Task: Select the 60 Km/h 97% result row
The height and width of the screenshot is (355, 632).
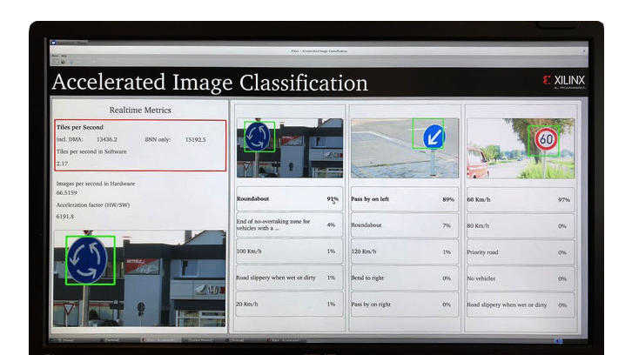Action: pos(521,199)
